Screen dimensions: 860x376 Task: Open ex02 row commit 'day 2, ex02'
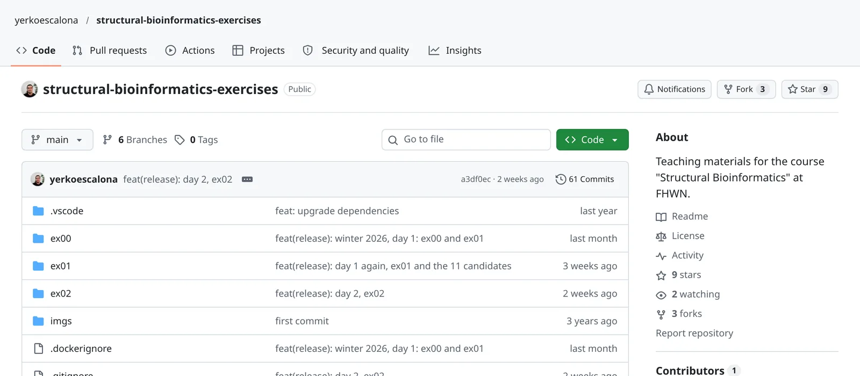(329, 294)
